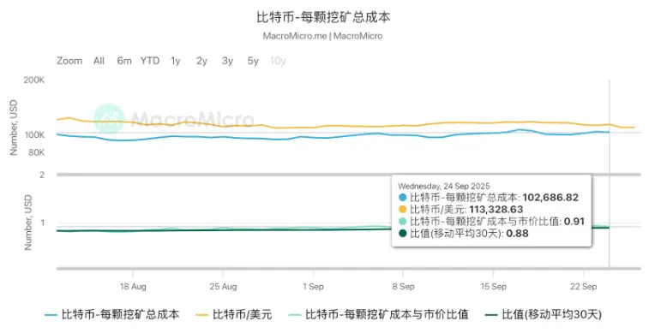Switch chart range to 2y
Image resolution: width=661 pixels, height=333 pixels.
tap(201, 61)
